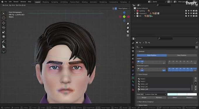The image size is (199, 109).
Task: Activate the Scale tool
Action: [x=4, y=32]
